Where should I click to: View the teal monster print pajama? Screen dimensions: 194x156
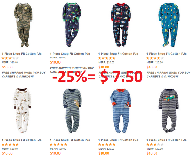(x=169, y=25)
